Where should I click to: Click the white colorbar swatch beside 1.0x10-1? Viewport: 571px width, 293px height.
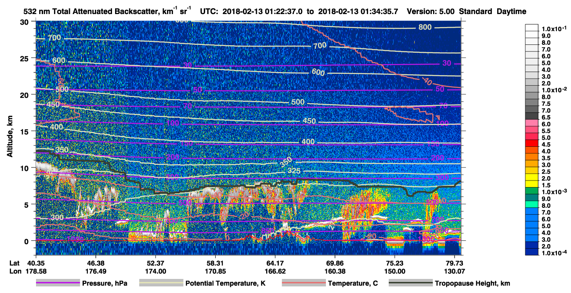click(x=532, y=28)
